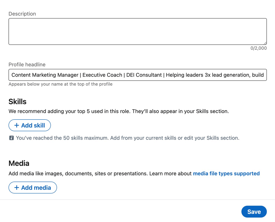Open the media file types supported link
The image size is (275, 222).
[226, 173]
